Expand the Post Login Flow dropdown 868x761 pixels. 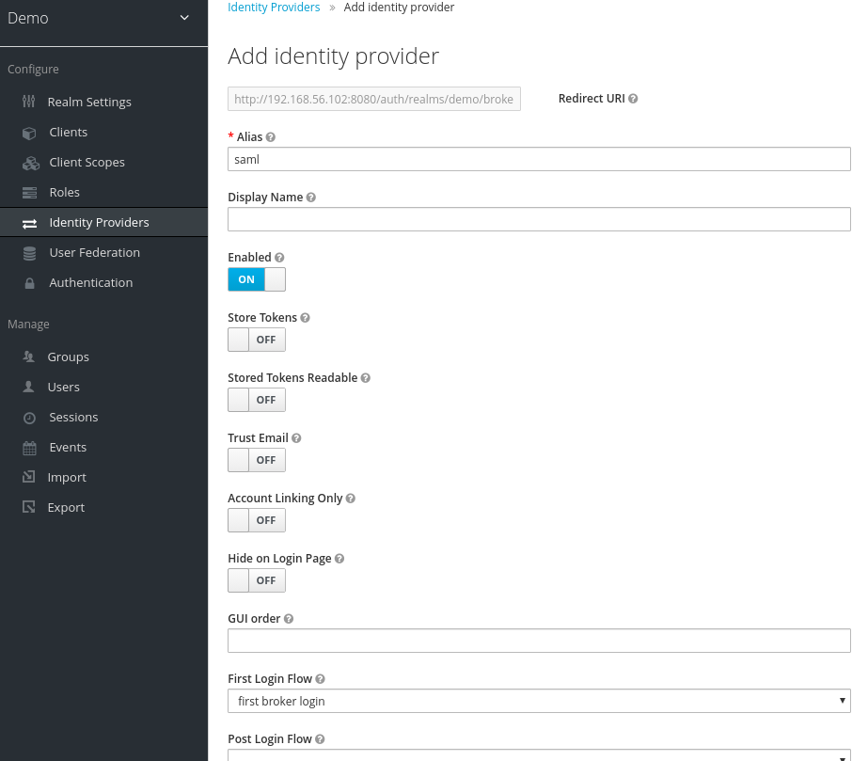(538, 754)
